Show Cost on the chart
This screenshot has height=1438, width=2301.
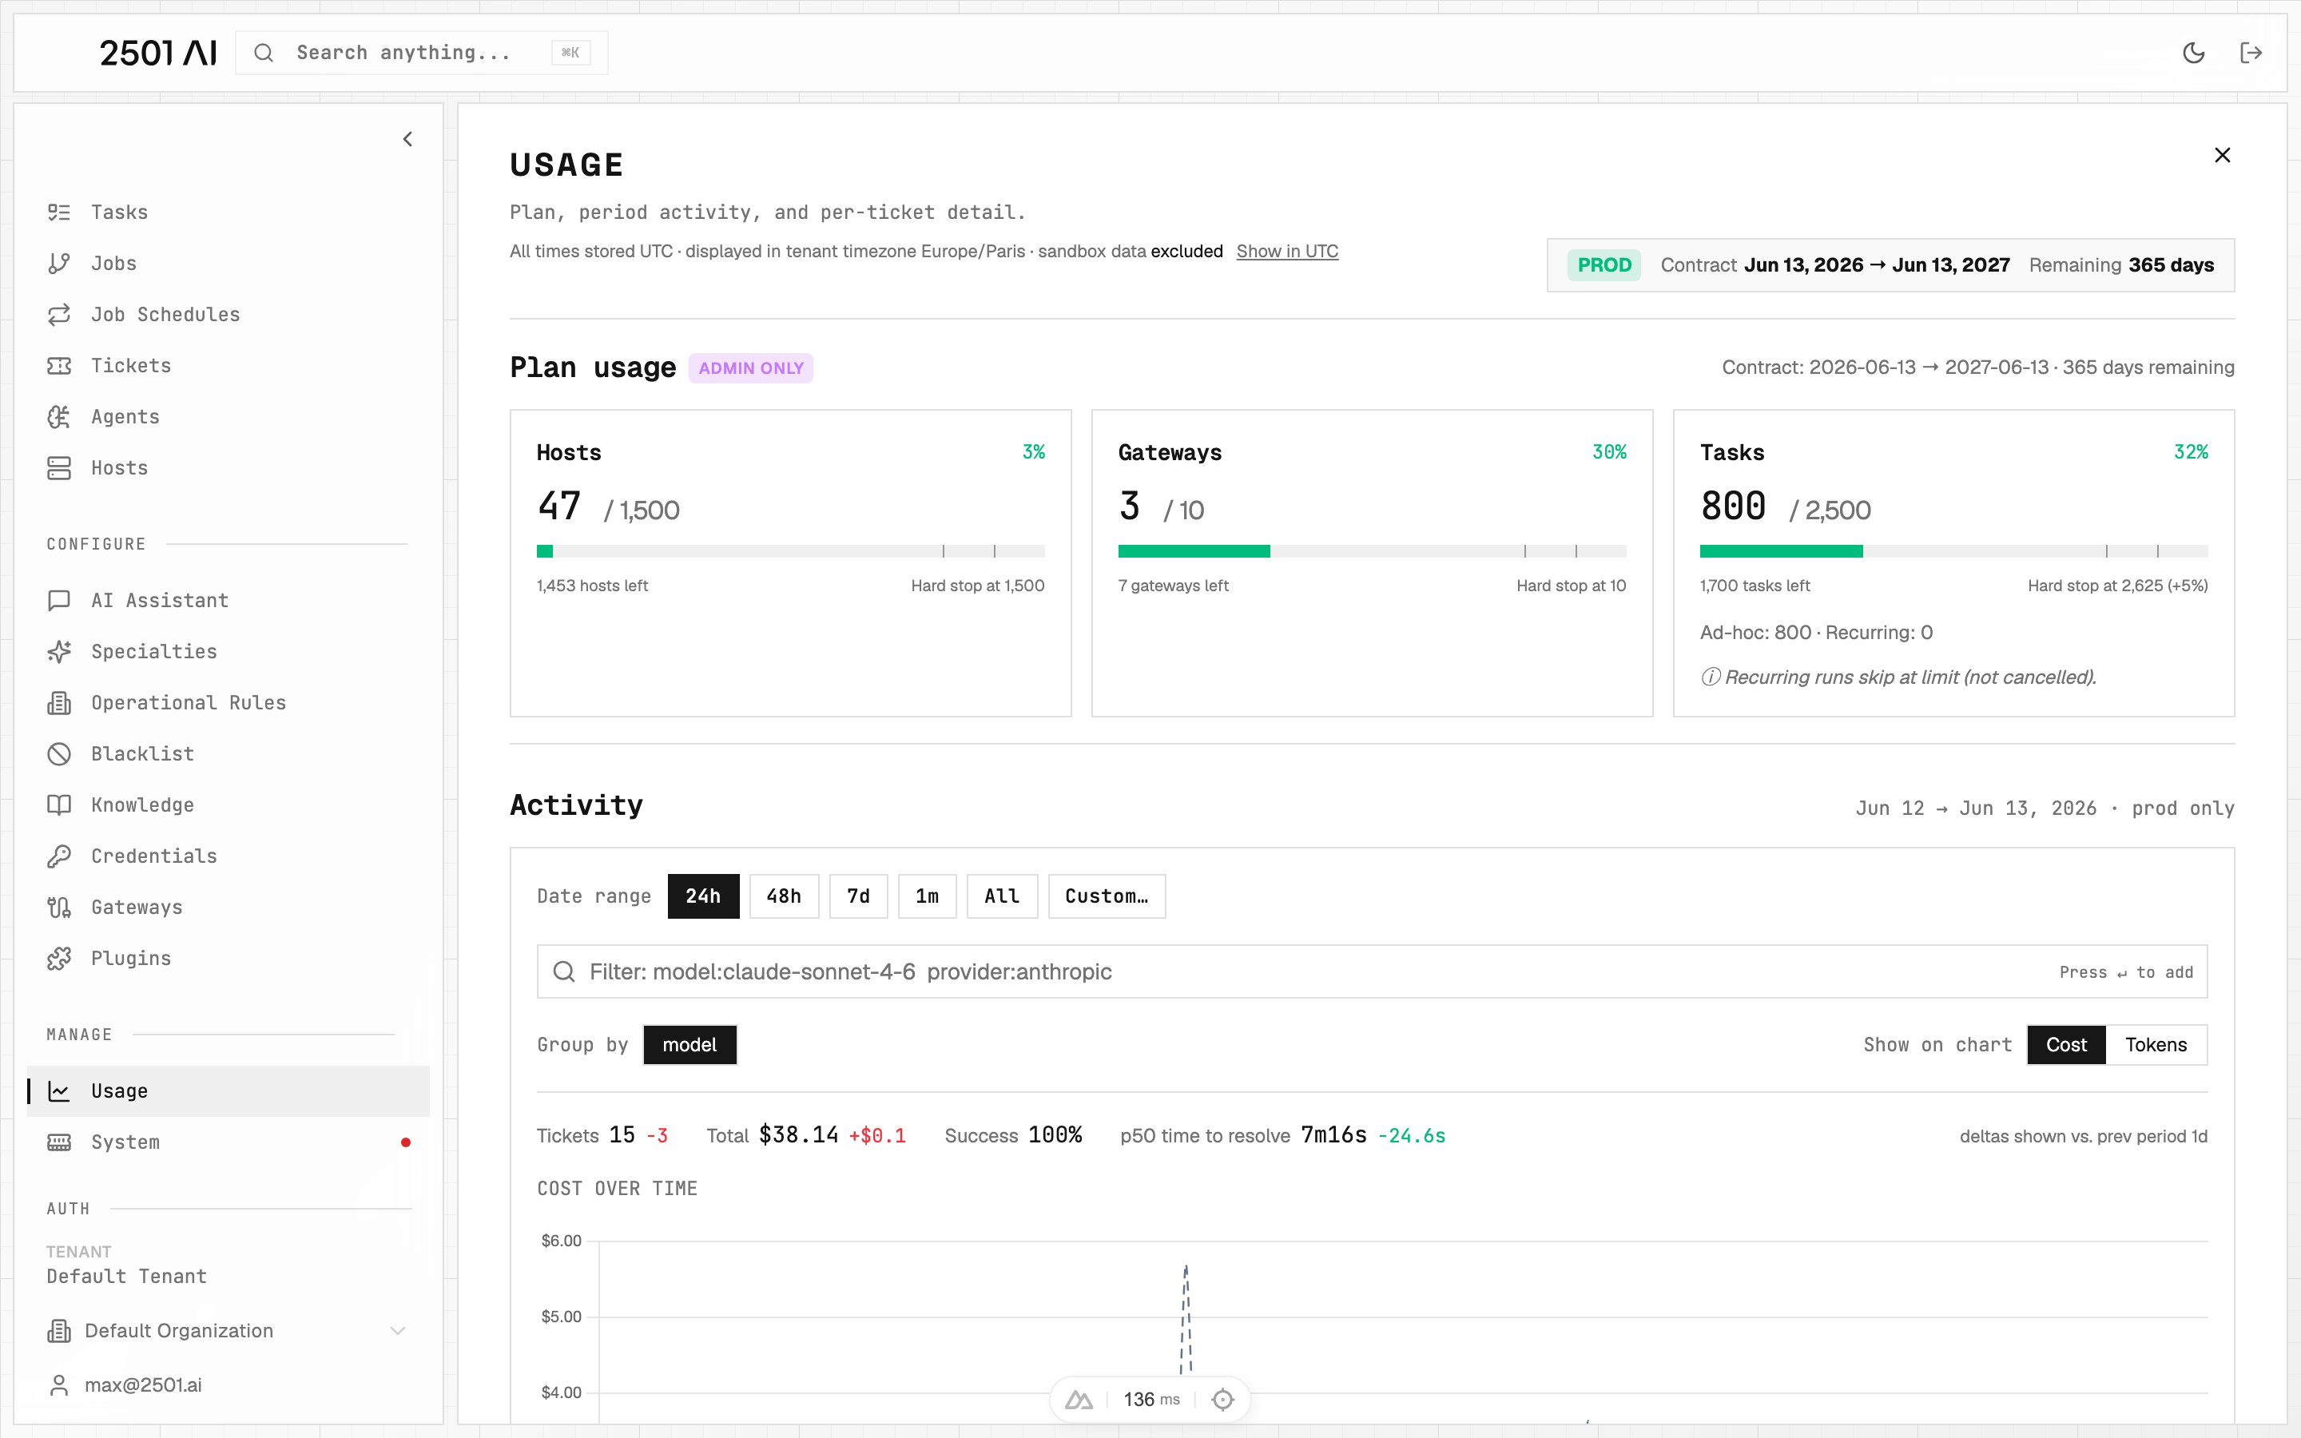click(x=2066, y=1044)
